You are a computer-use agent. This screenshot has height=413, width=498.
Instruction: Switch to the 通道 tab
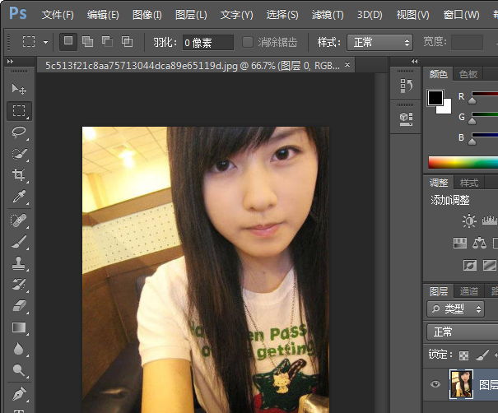pos(469,291)
